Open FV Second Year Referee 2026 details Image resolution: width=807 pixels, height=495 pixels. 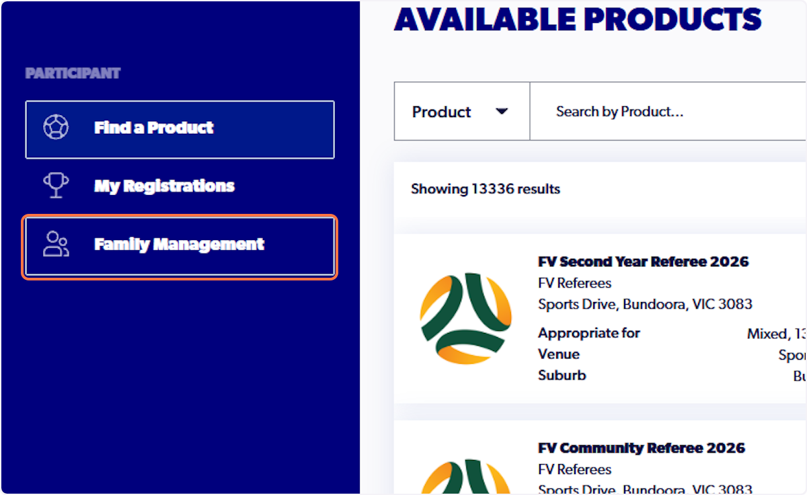point(644,262)
